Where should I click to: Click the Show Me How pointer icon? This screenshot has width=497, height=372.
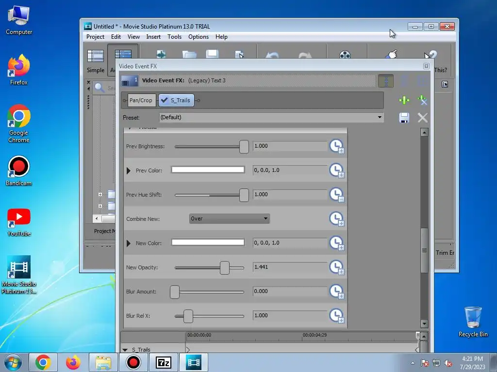[x=391, y=54]
